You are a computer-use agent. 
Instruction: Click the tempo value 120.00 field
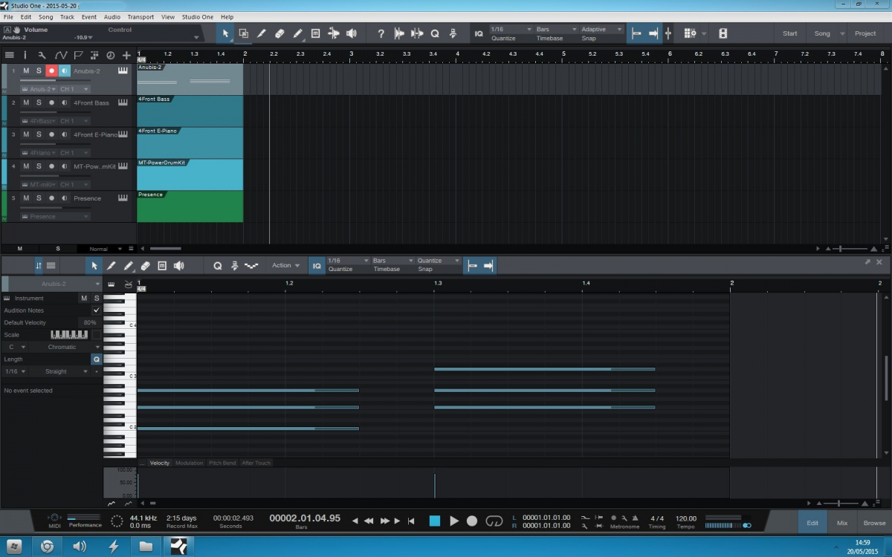coord(686,518)
